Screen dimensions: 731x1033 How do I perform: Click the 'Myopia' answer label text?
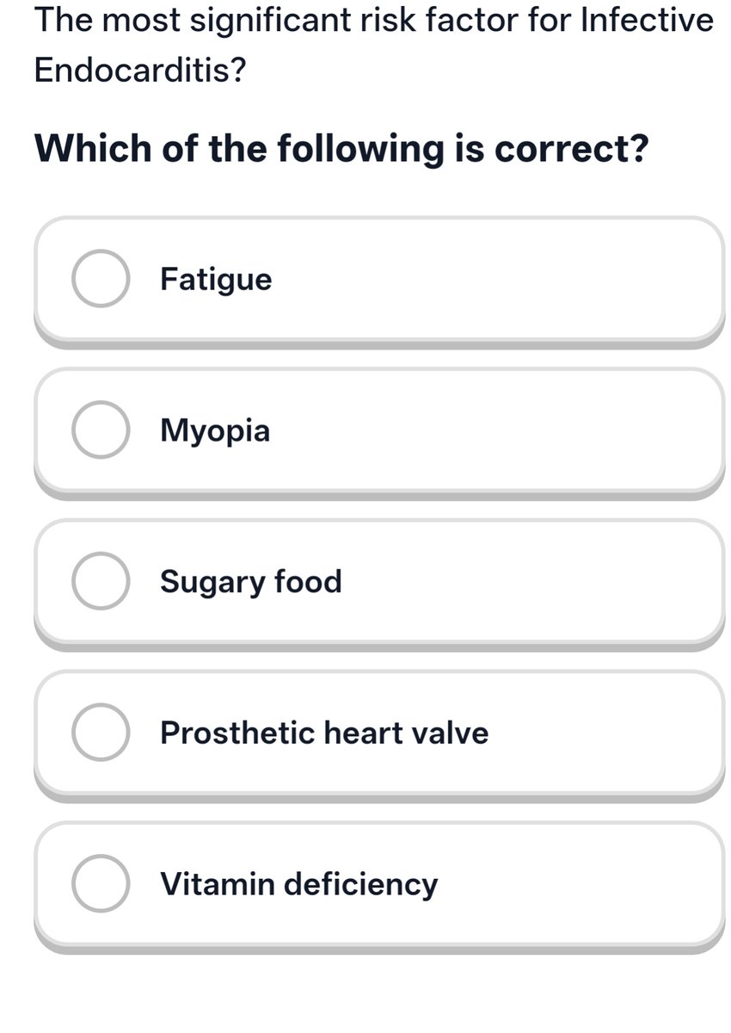215,430
